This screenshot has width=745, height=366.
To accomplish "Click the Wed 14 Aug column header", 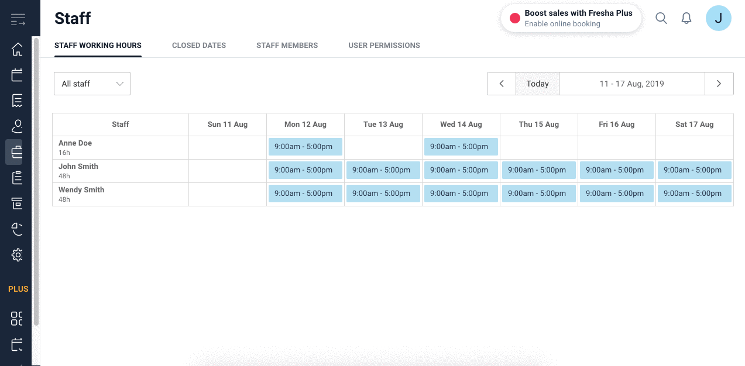I will click(x=461, y=125).
